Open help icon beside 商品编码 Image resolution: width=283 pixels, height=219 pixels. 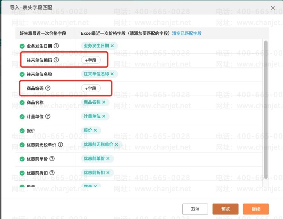(x=48, y=88)
